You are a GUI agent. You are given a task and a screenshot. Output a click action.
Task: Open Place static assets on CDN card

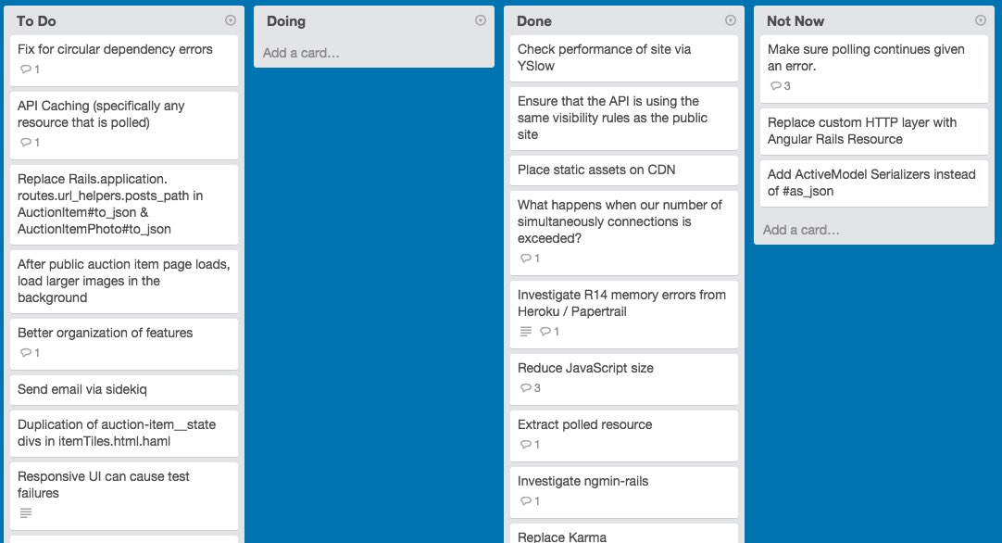pos(623,170)
